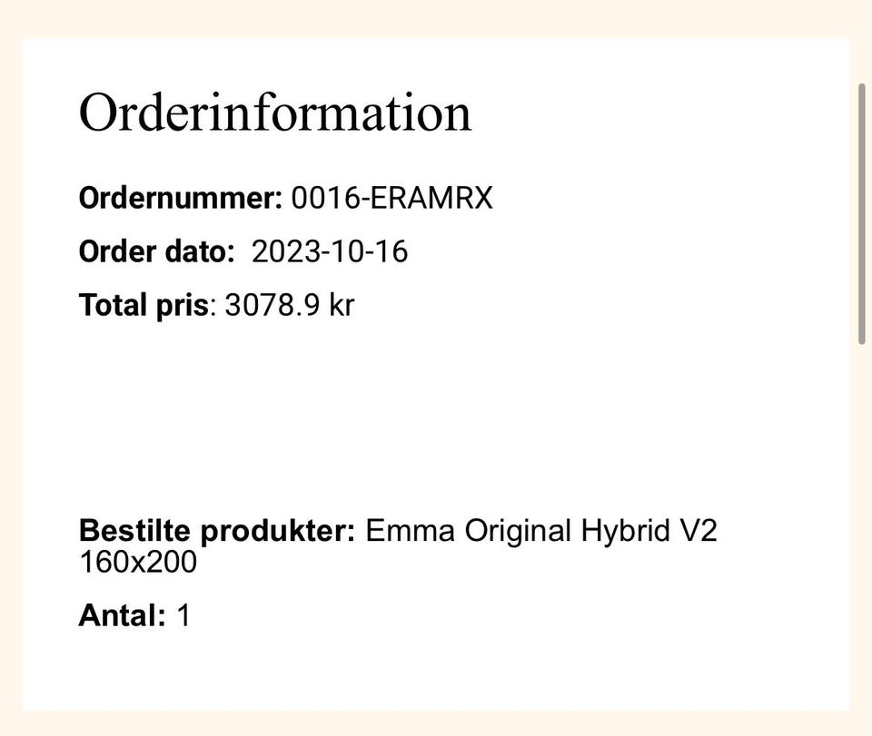The height and width of the screenshot is (736, 872).
Task: Click the quantity value 1
Action: click(x=183, y=615)
